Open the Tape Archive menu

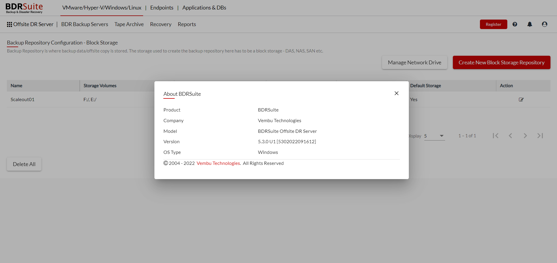click(x=129, y=24)
